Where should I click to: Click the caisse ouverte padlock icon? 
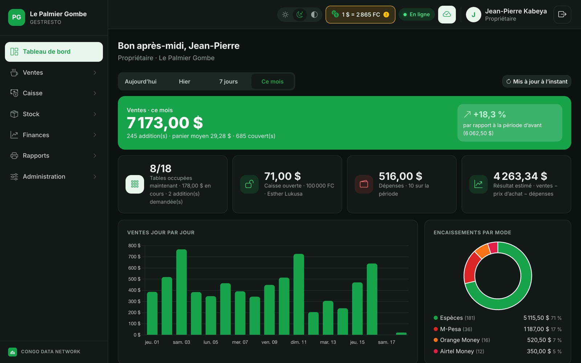pyautogui.click(x=249, y=184)
